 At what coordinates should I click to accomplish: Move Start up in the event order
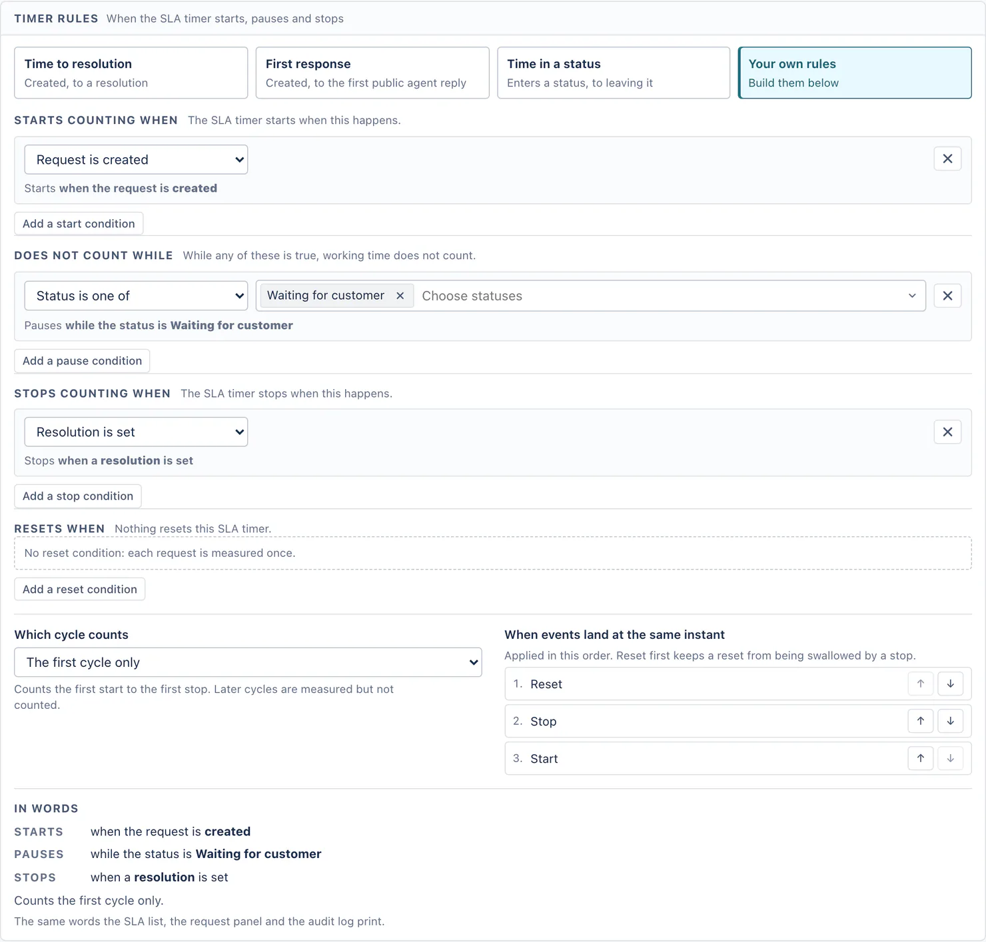pos(921,758)
